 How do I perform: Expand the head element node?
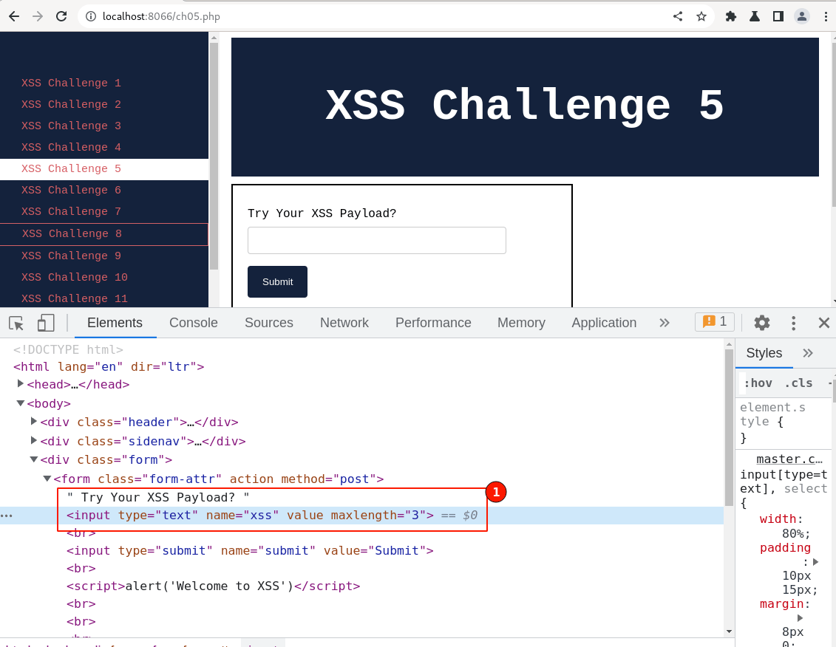[x=21, y=384]
